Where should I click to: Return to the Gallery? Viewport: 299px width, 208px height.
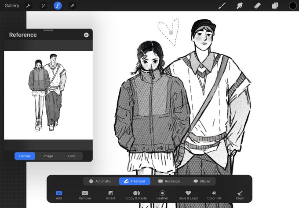pos(12,6)
